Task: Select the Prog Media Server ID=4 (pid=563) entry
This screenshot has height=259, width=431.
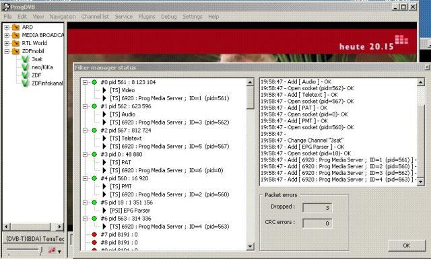Action: pos(170,227)
